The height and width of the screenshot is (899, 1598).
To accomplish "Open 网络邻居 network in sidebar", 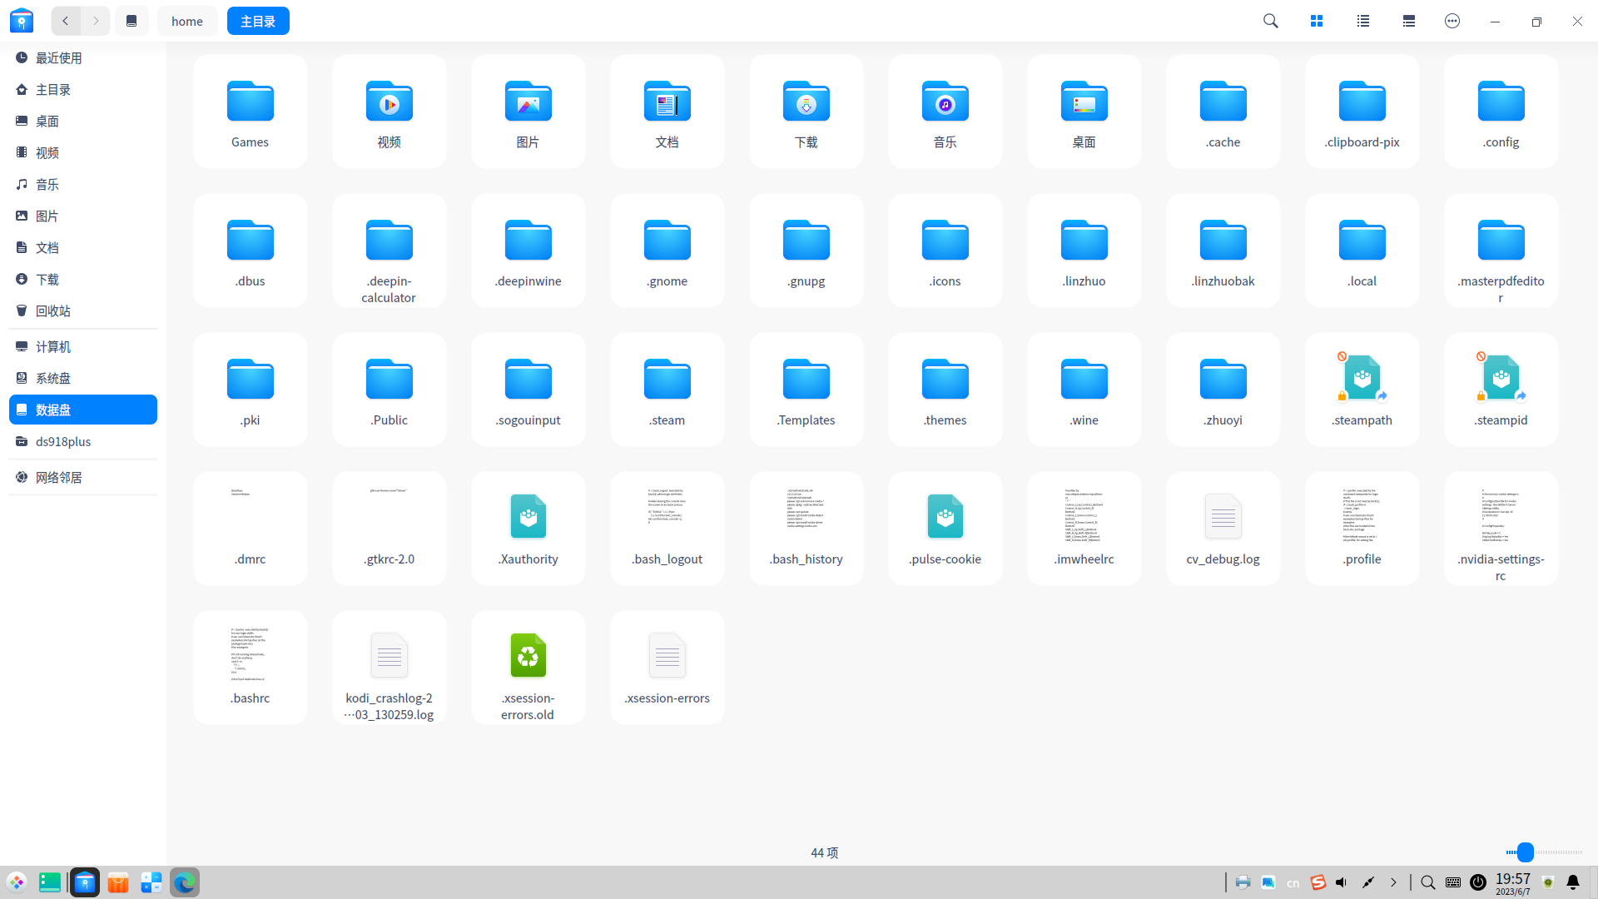I will coord(58,477).
